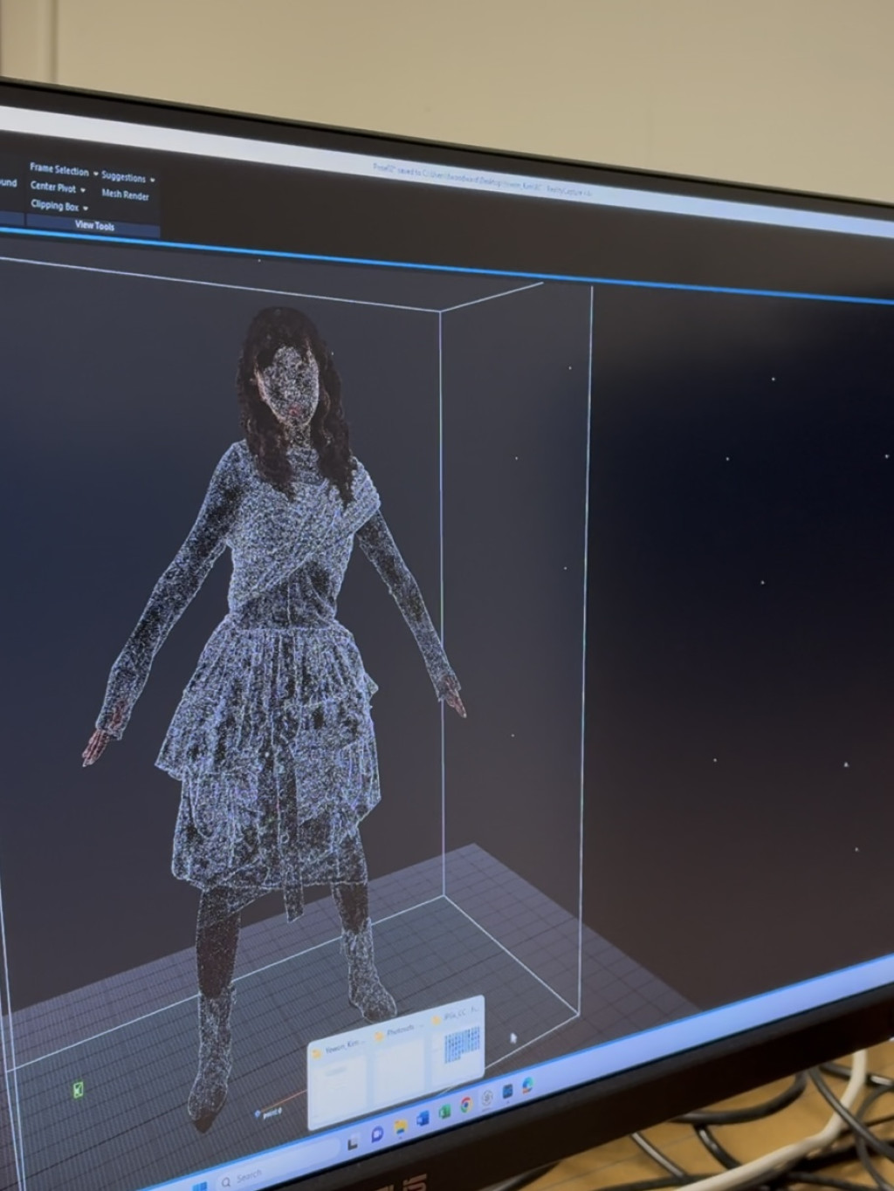Open Microsoft Edge from the taskbar

527,1085
